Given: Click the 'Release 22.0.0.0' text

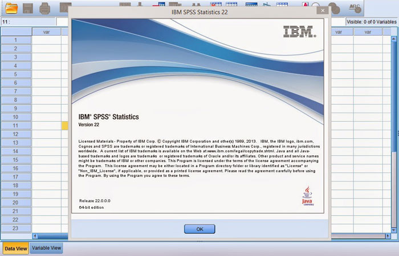Looking at the screenshot, I should click(95, 201).
